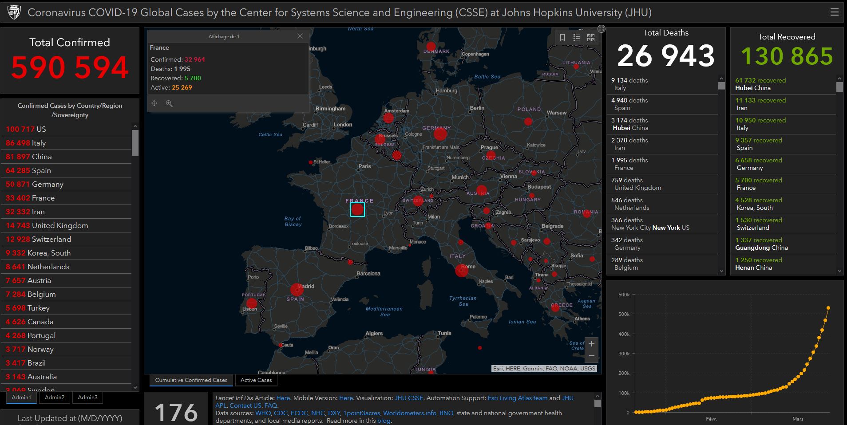This screenshot has width=847, height=425.
Task: Zoom out with the map minus button
Action: (x=591, y=356)
